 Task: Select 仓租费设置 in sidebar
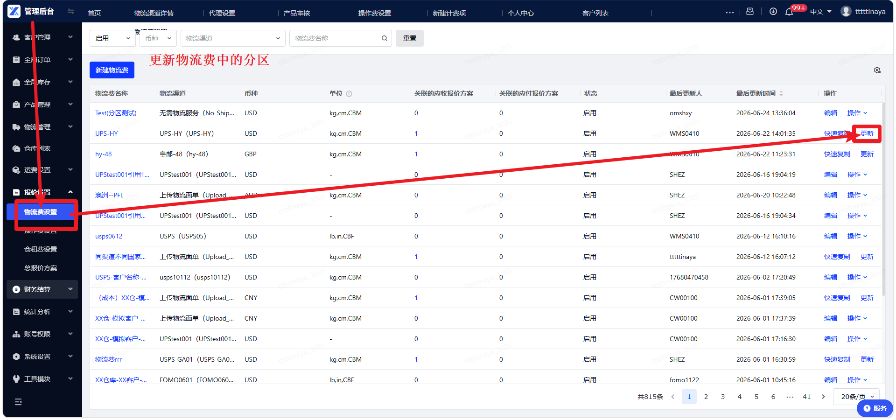[x=41, y=249]
